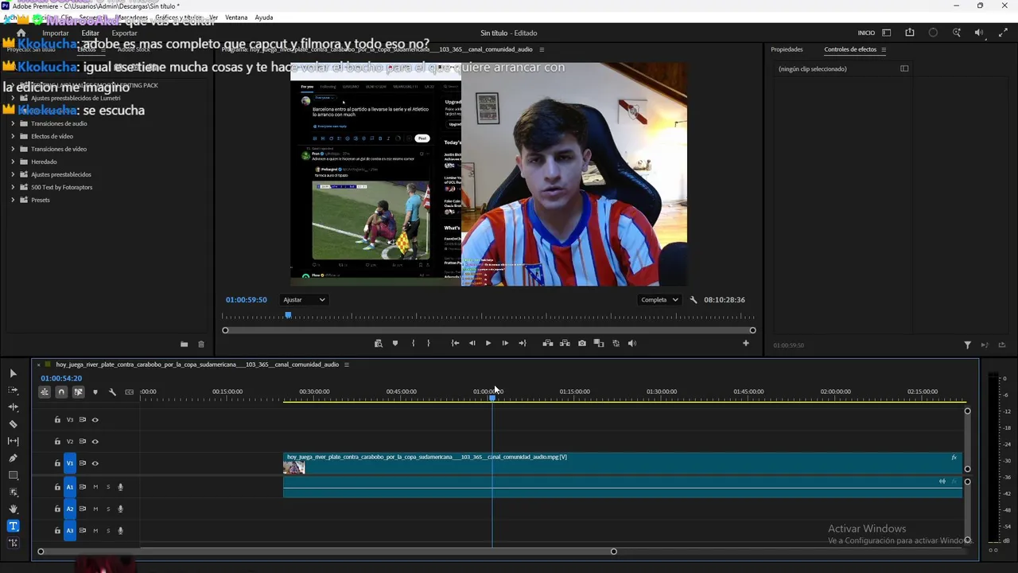Screen dimensions: 1018x573
Task: Go to Home icon in header
Action: pyautogui.click(x=21, y=33)
